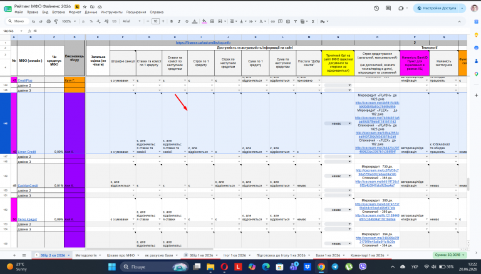Image resolution: width=481 pixels, height=274 pixels.
Task: Check cloud save status icon
Action: 100,6
